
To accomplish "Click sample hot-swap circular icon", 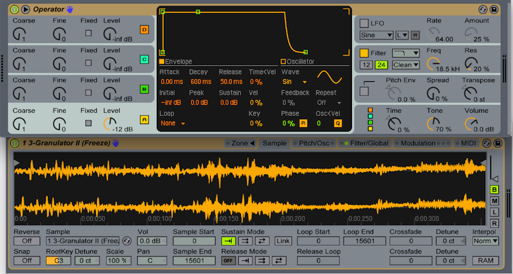I will point(127,241).
